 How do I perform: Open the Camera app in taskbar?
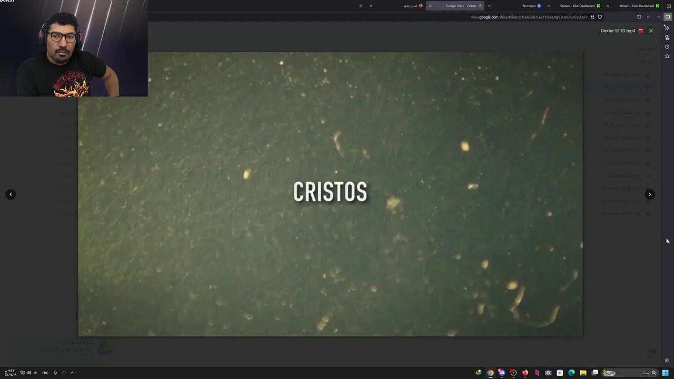click(548, 373)
